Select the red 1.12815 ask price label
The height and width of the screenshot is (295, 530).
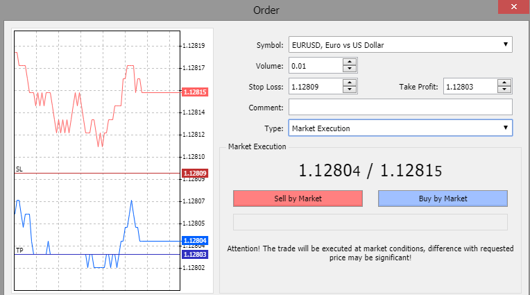point(194,92)
